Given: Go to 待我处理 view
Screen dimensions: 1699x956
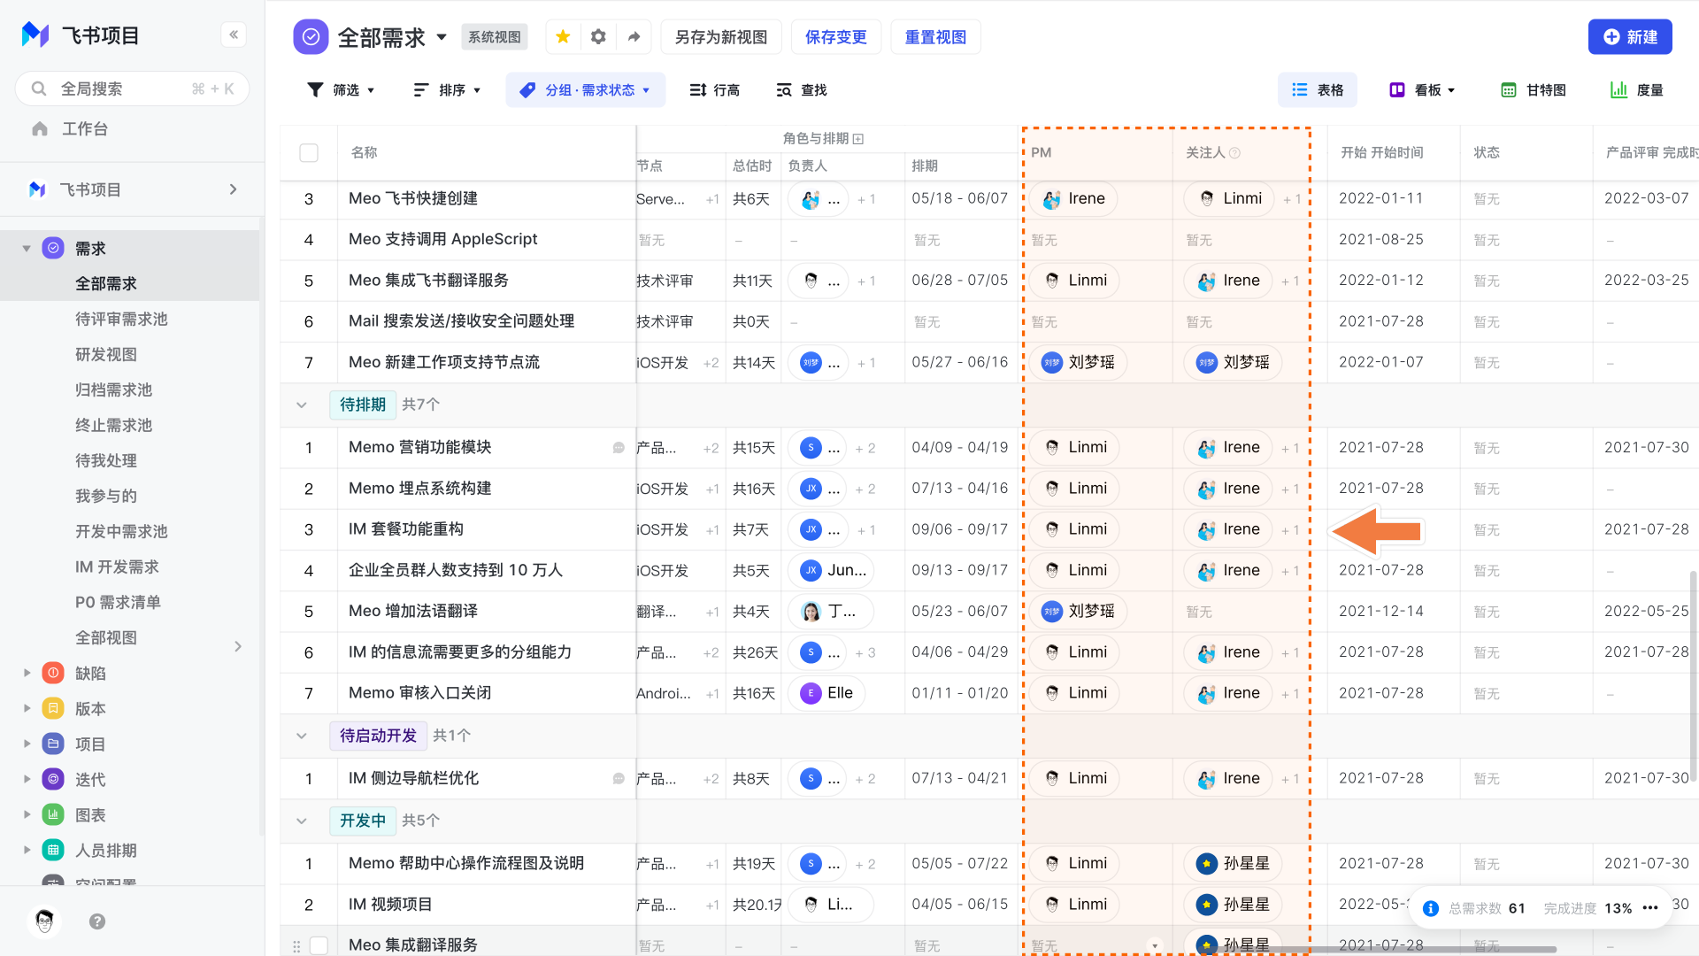Looking at the screenshot, I should 106,461.
